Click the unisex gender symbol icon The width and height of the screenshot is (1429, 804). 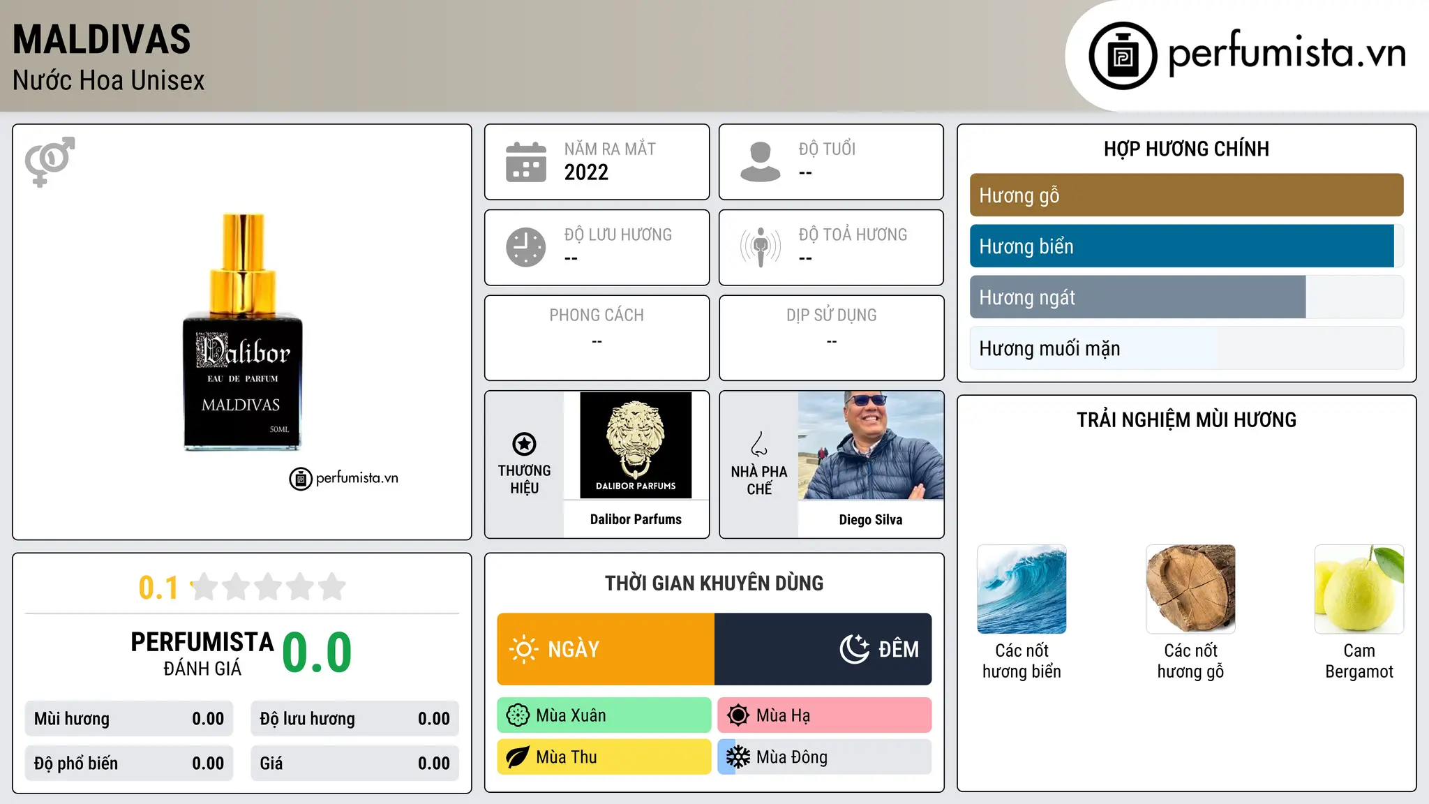(x=50, y=162)
